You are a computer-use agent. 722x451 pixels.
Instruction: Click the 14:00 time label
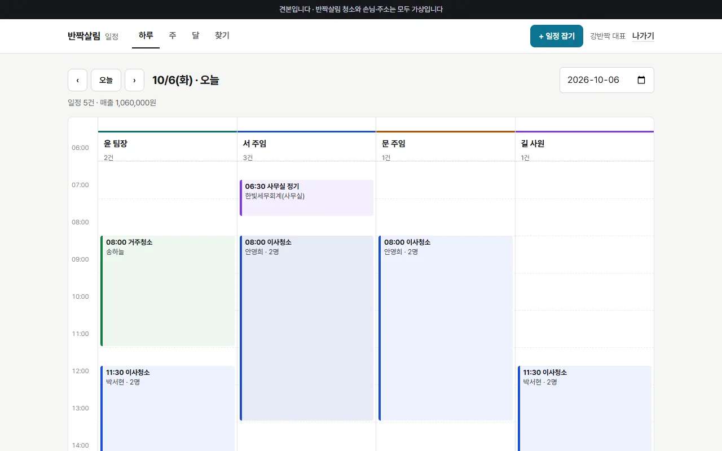pyautogui.click(x=80, y=445)
